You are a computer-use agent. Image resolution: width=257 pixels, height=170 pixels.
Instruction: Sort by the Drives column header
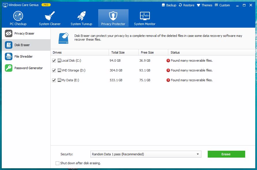click(80, 52)
